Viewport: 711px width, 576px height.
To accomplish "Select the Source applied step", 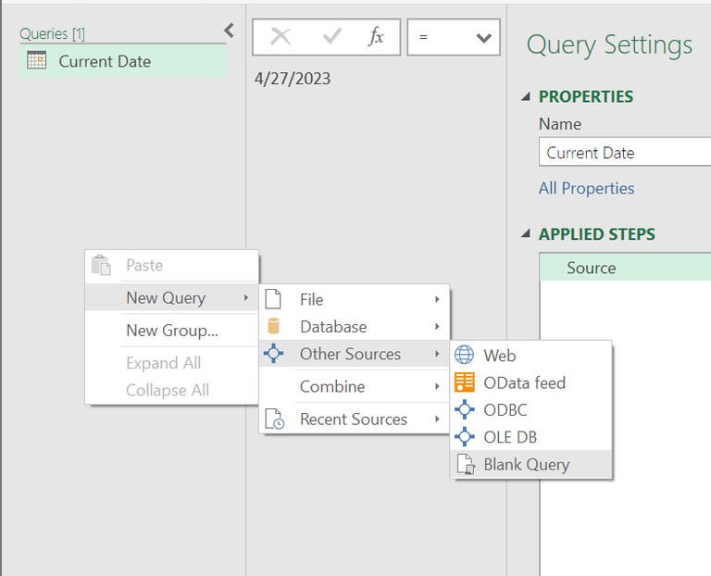I will [592, 268].
